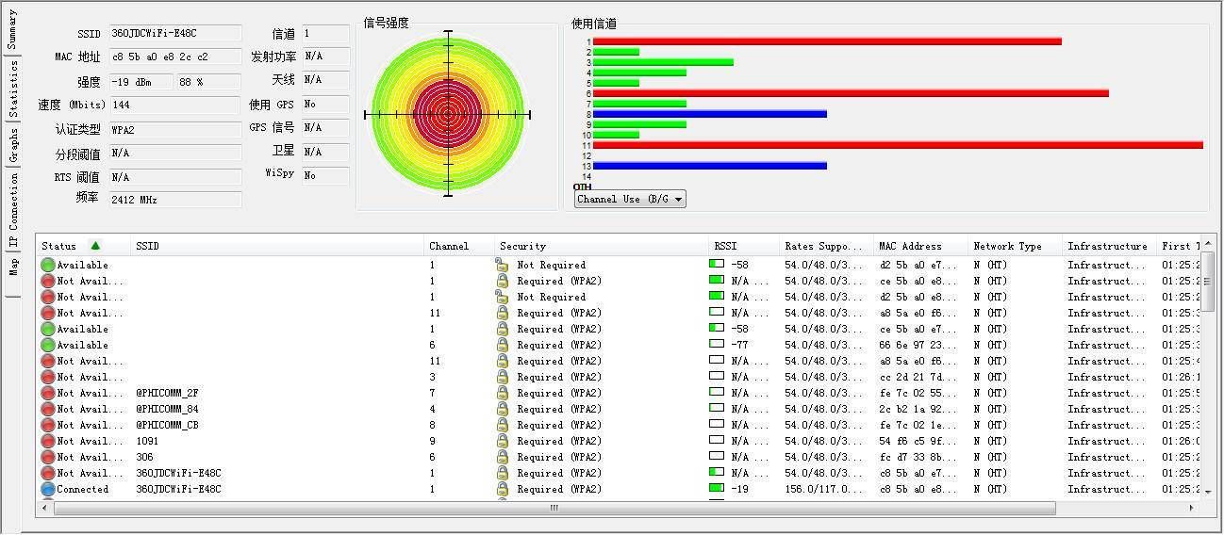Click lock icon in @PHICOMM_84 row

[503, 410]
